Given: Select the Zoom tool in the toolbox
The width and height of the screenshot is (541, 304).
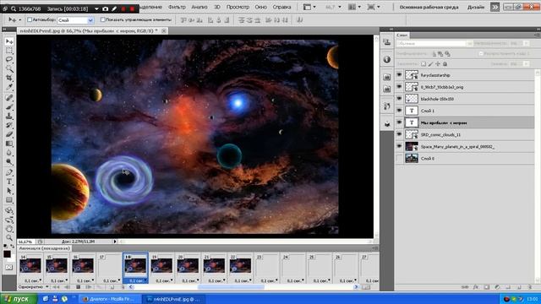Looking at the screenshot, I should coord(9,237).
